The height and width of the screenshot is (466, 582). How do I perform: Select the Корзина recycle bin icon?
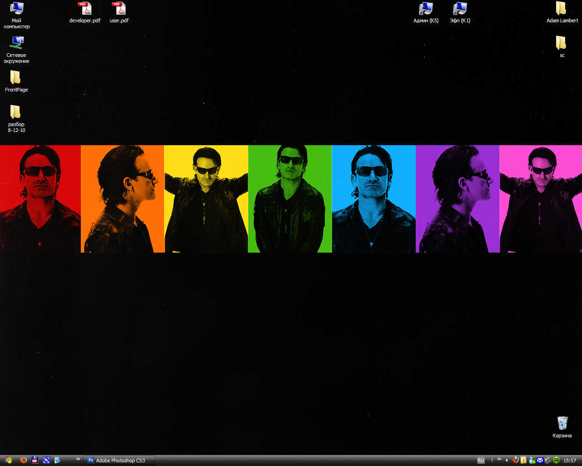pyautogui.click(x=562, y=427)
